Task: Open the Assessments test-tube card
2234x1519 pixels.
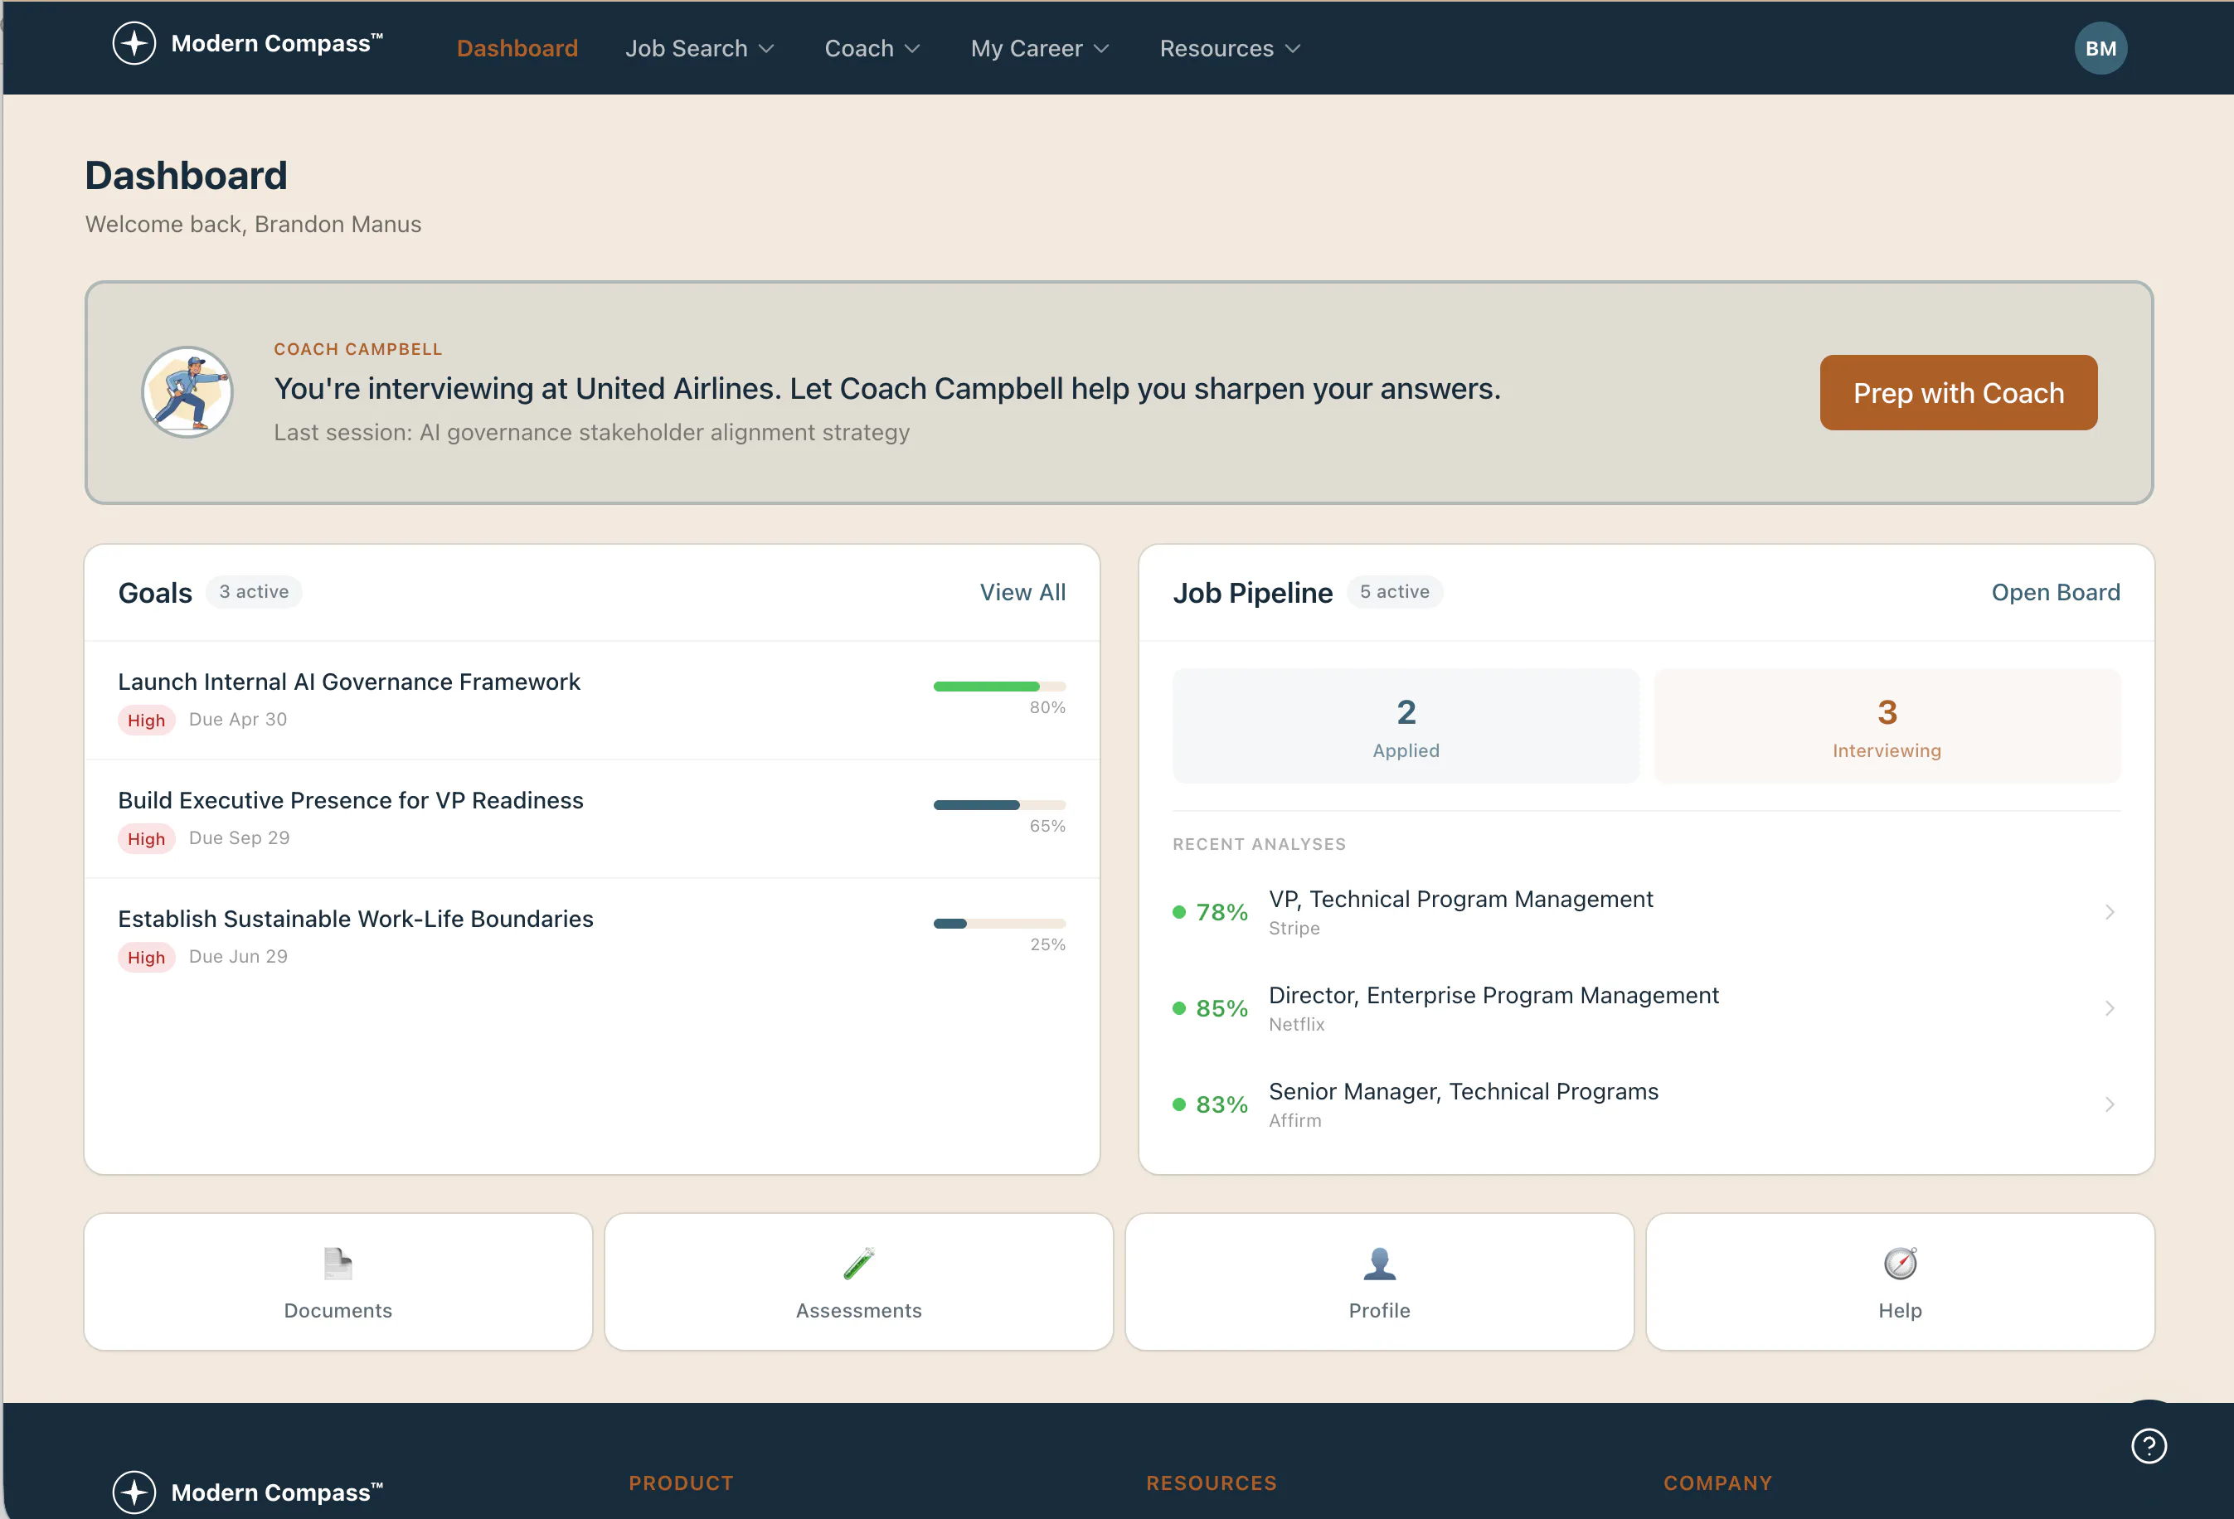Action: pos(858,1282)
